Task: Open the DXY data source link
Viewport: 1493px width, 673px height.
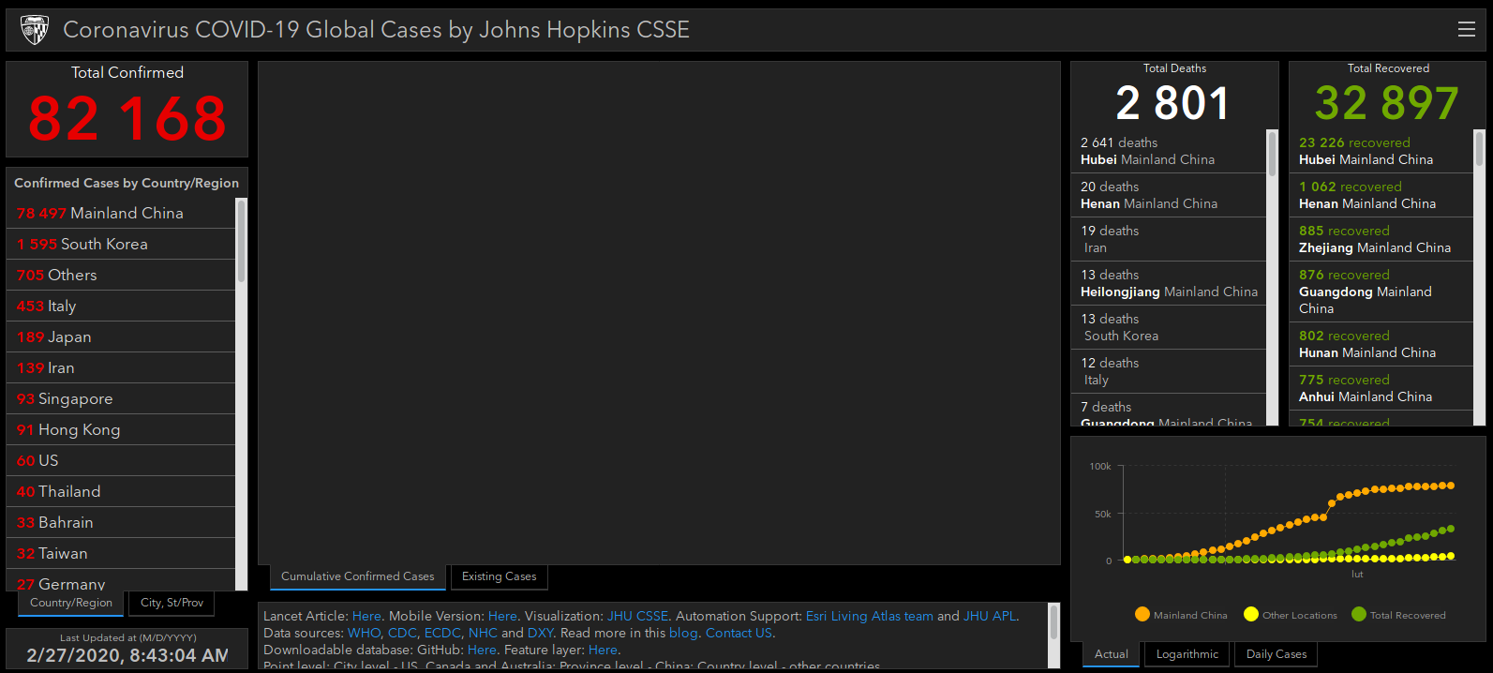Action: click(x=540, y=633)
